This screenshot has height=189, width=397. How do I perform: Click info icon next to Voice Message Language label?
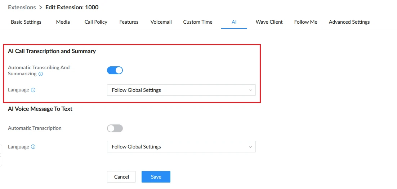coord(33,147)
